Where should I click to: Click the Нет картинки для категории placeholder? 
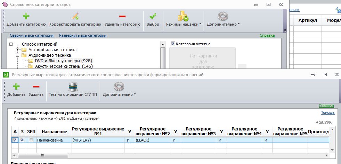[203, 58]
